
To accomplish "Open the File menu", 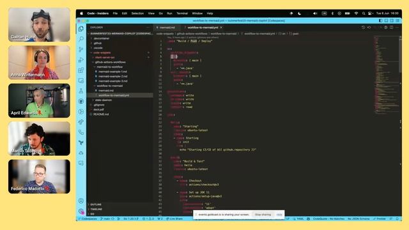I will point(115,13).
